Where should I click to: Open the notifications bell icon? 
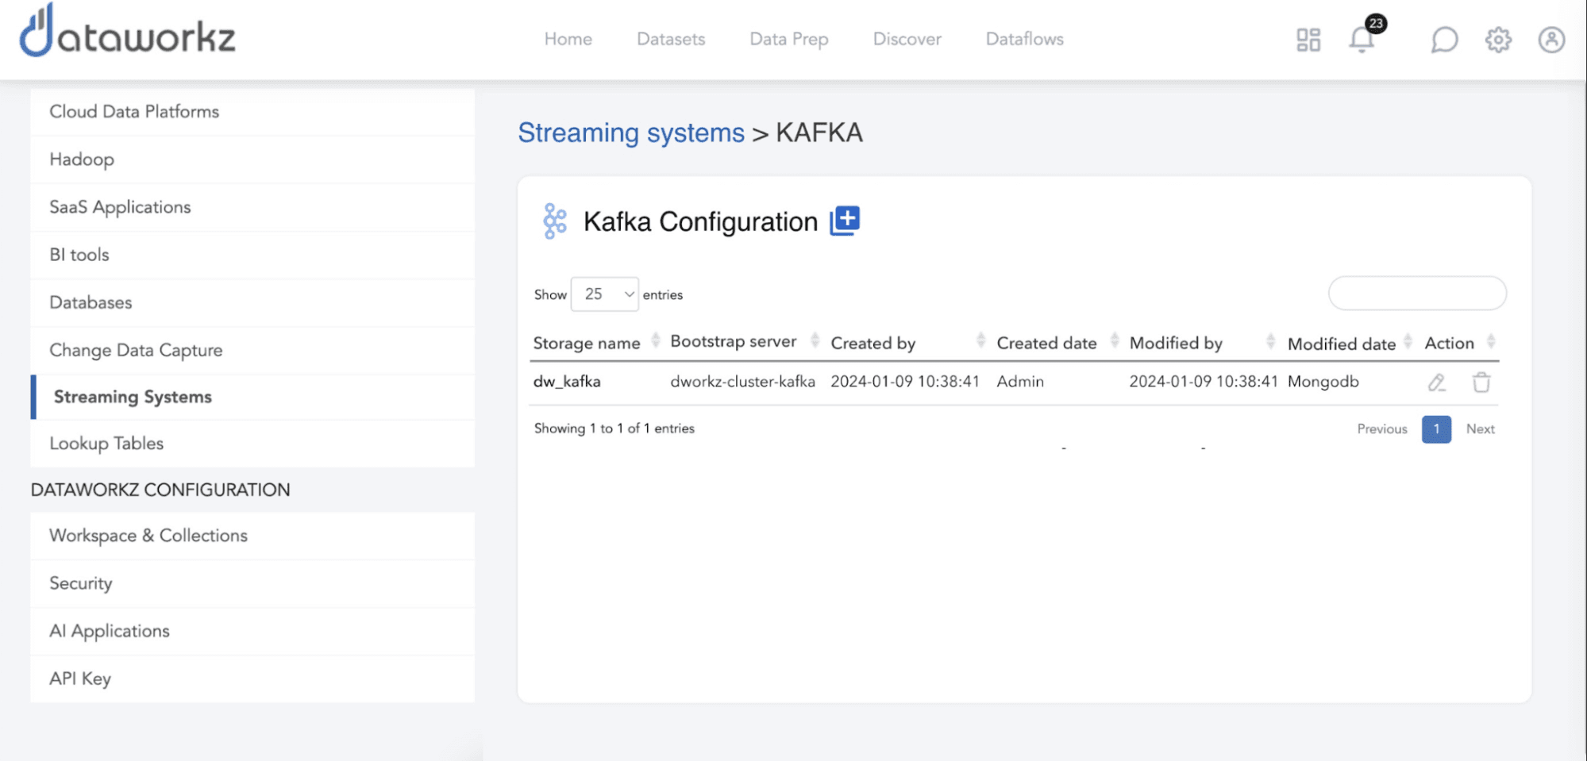[1362, 39]
